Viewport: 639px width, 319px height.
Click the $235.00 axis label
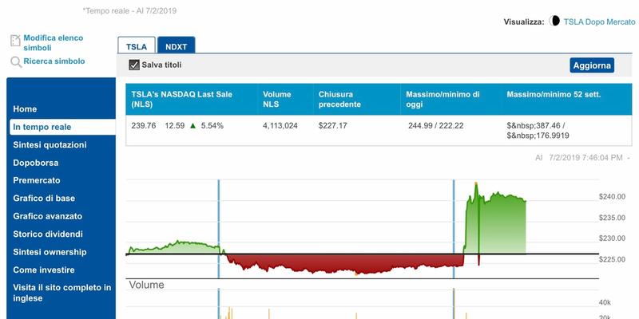point(612,218)
